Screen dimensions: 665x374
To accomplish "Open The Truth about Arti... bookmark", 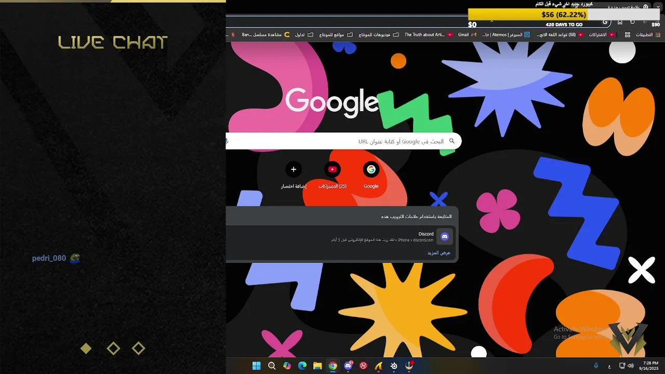I will pyautogui.click(x=428, y=35).
